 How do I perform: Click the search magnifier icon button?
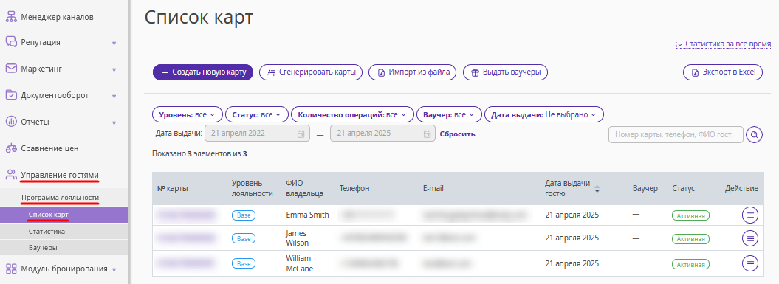[x=754, y=134]
